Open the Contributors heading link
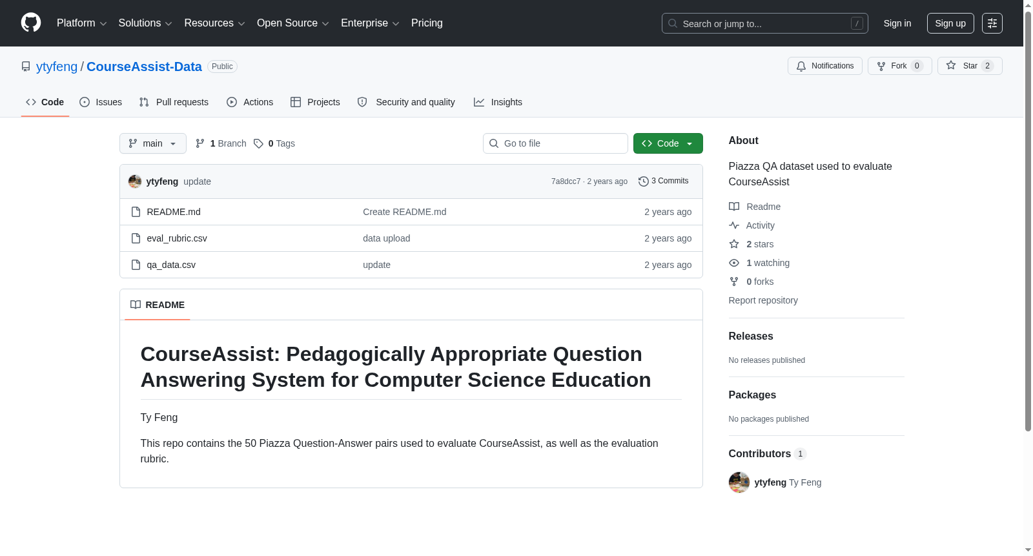This screenshot has width=1033, height=556. coord(768,453)
